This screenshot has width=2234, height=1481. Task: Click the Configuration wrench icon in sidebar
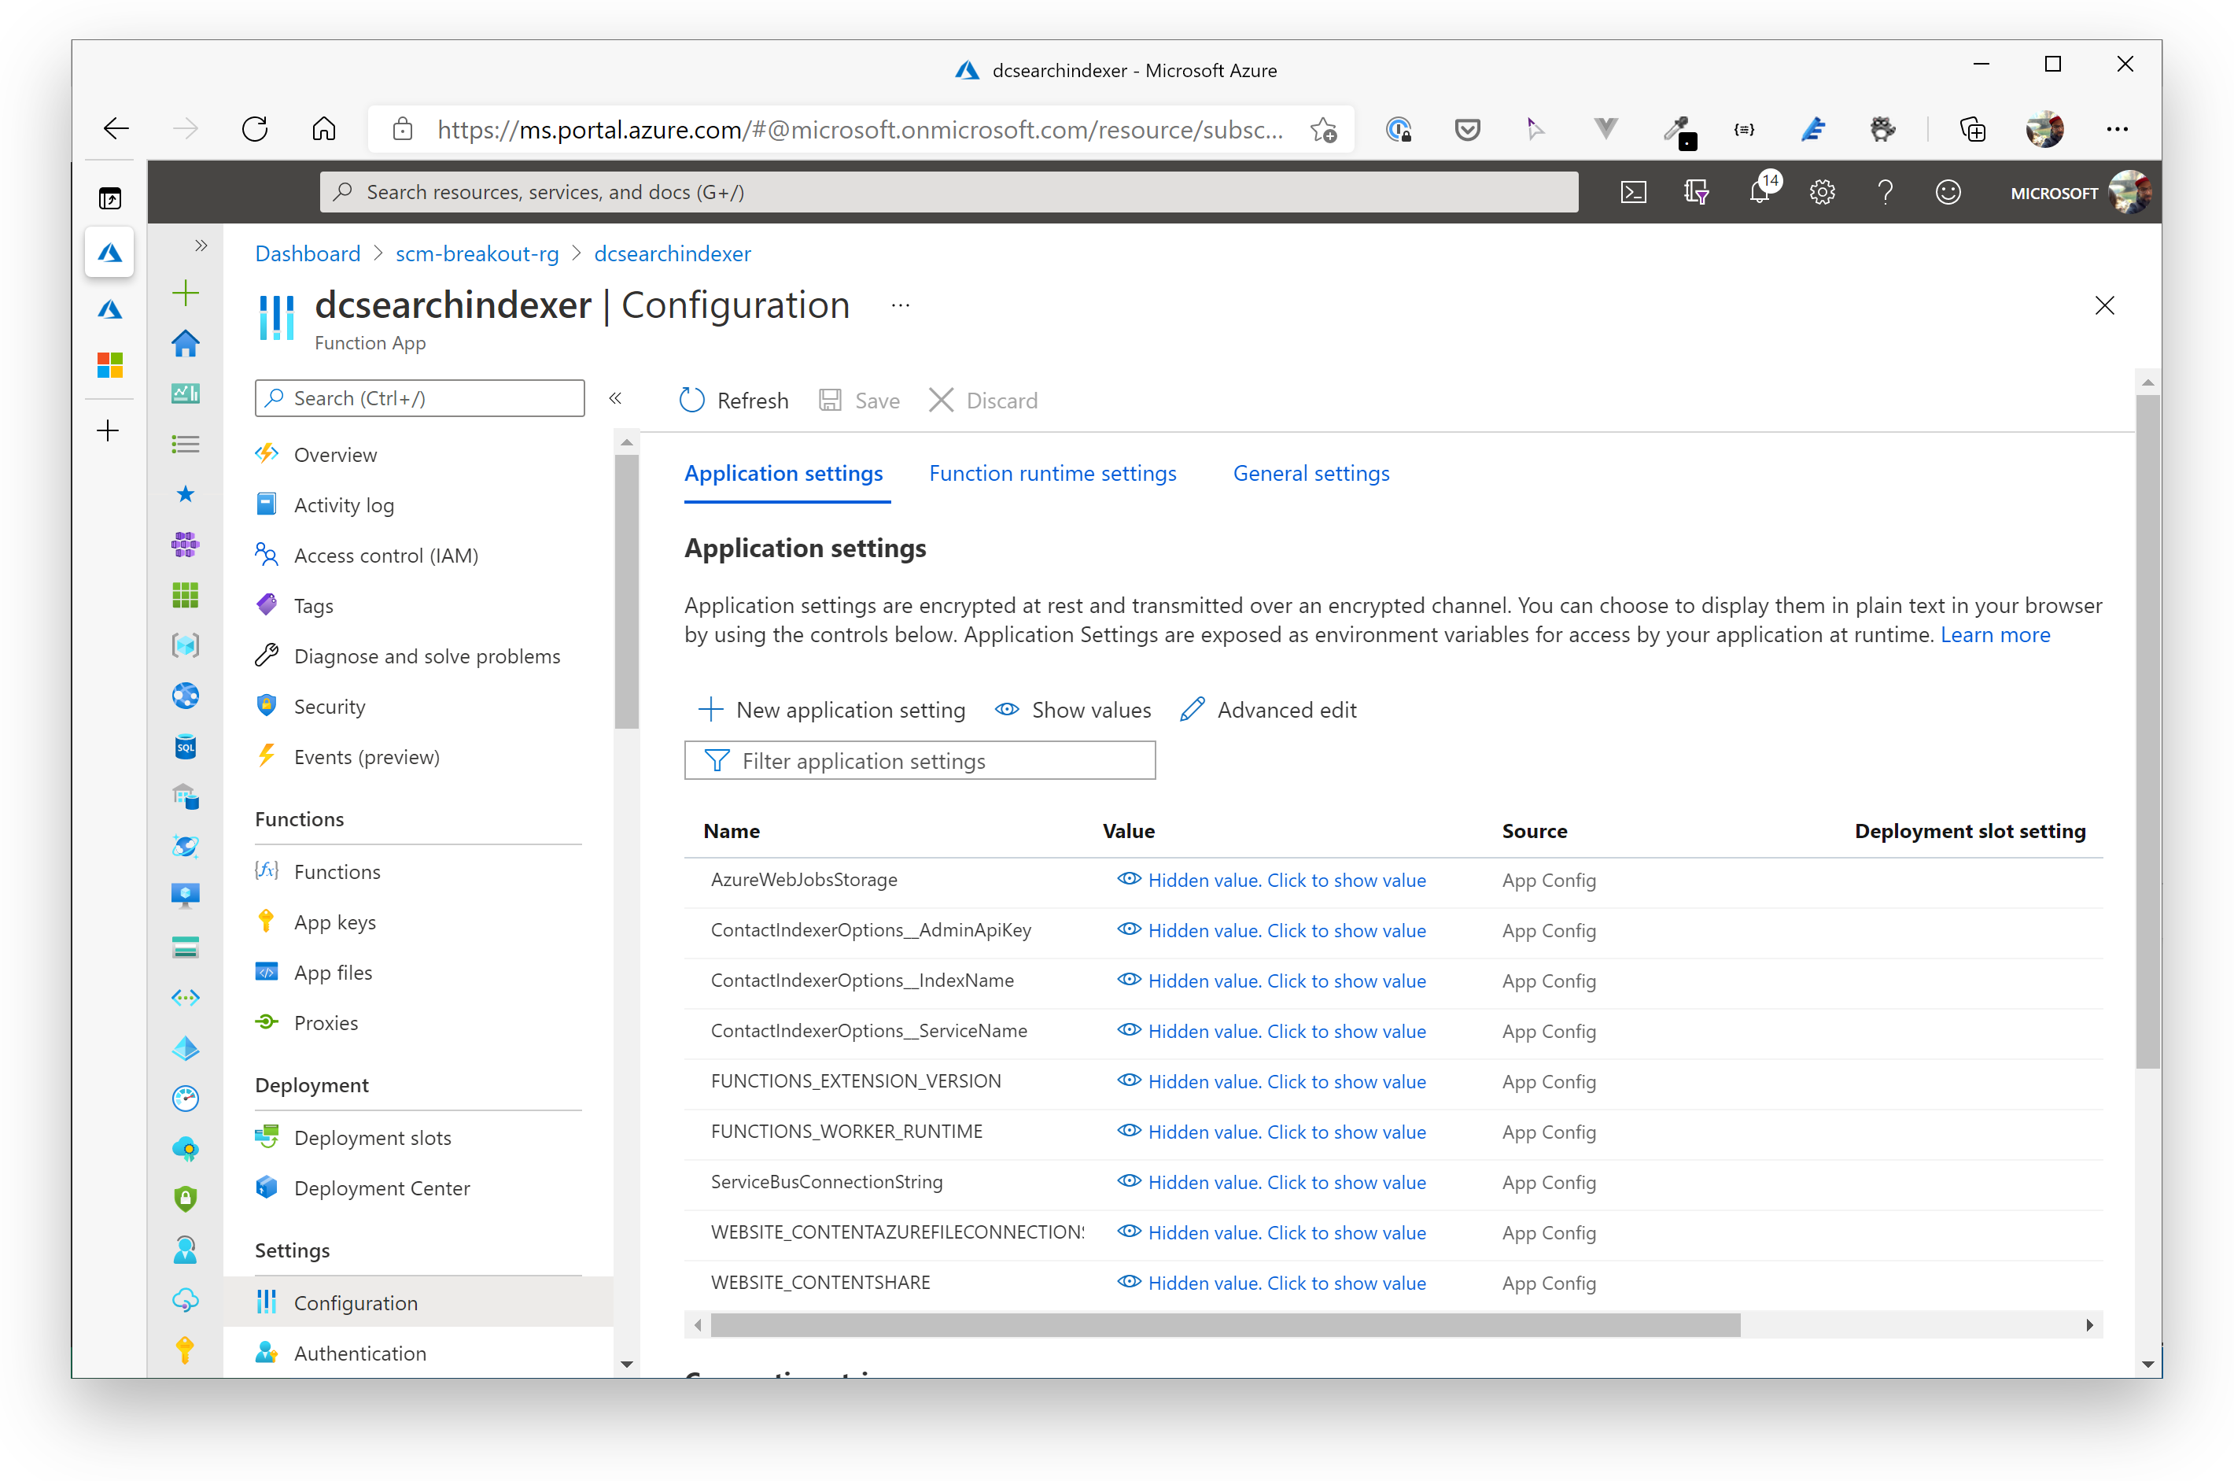coord(267,1302)
